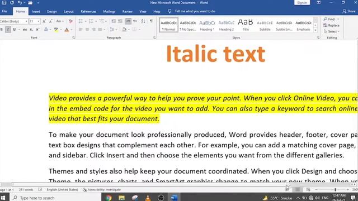Viewport: 358px width, 201px height.
Task: Expand Styles gallery More arrow
Action: tap(315, 30)
